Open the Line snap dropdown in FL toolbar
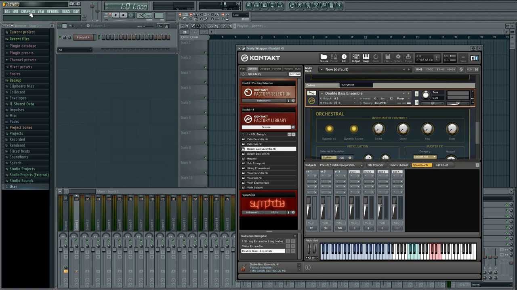517x290 pixels. 241,15
